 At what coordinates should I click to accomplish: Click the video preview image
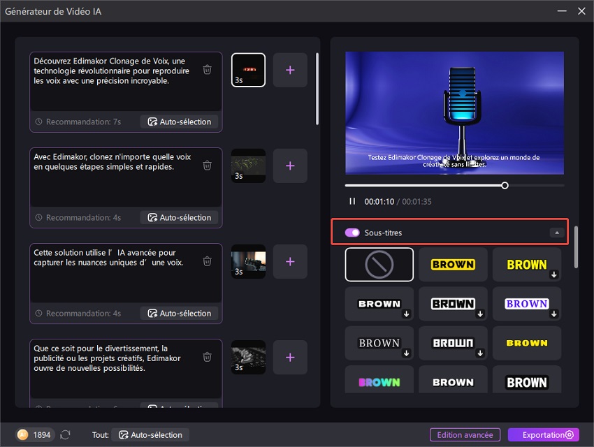coord(454,113)
